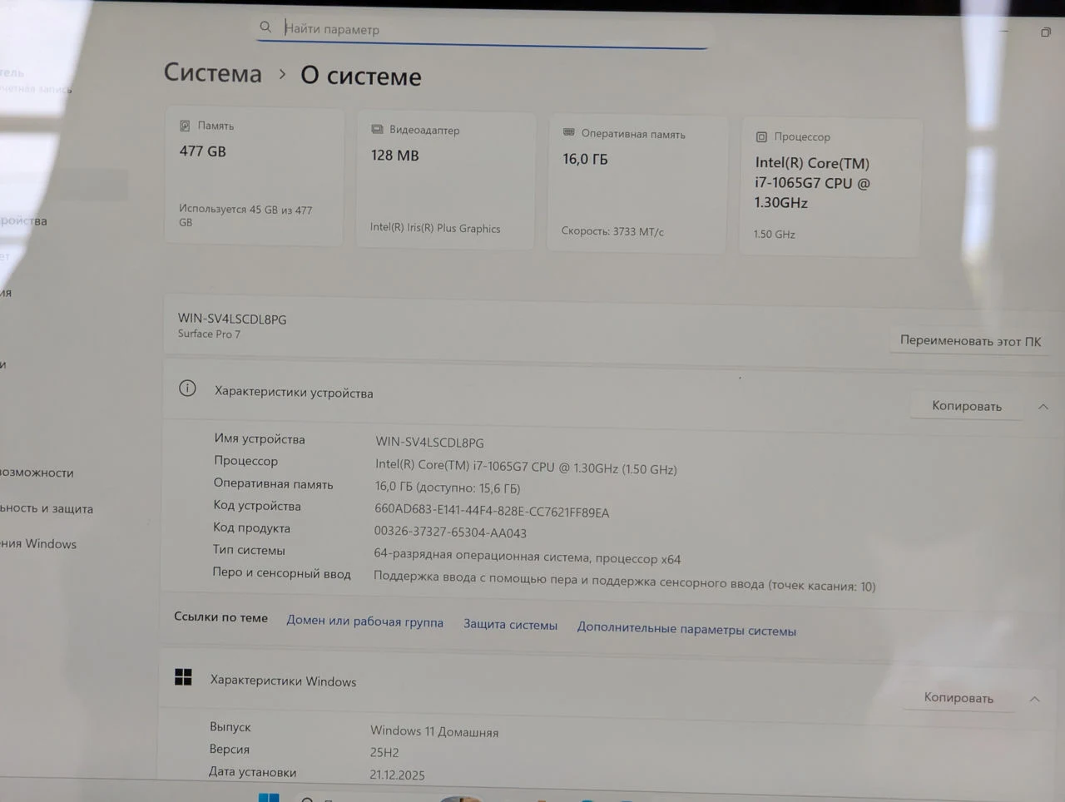Open the "Оперативная память" 16,0 ГБ card

pos(637,184)
